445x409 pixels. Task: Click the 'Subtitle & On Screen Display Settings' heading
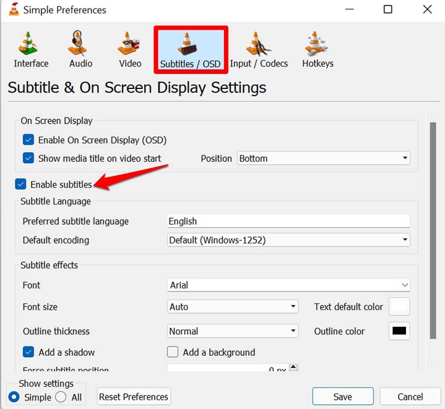(137, 88)
